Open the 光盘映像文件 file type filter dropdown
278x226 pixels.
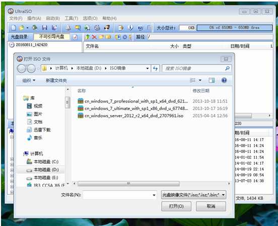193,195
